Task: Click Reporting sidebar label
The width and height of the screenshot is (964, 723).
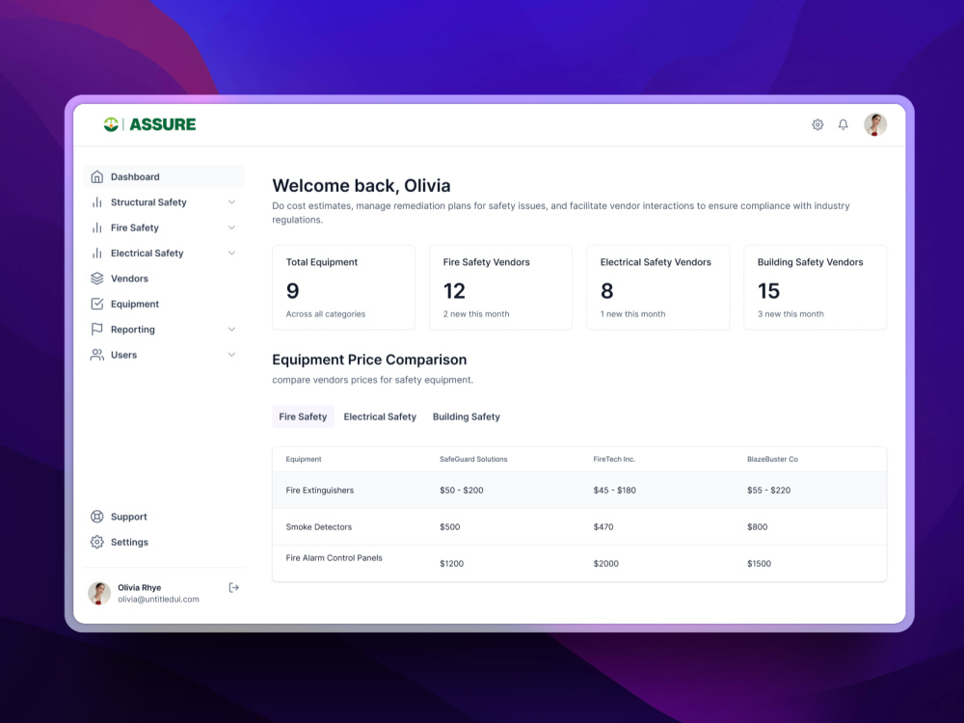Action: [x=133, y=330]
